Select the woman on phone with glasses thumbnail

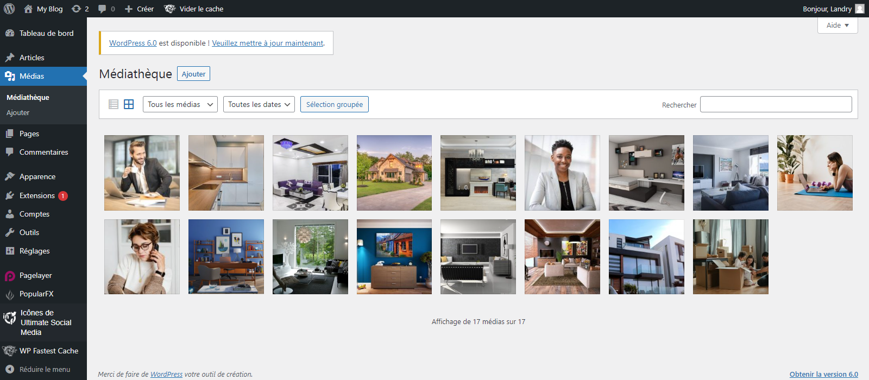pyautogui.click(x=142, y=257)
